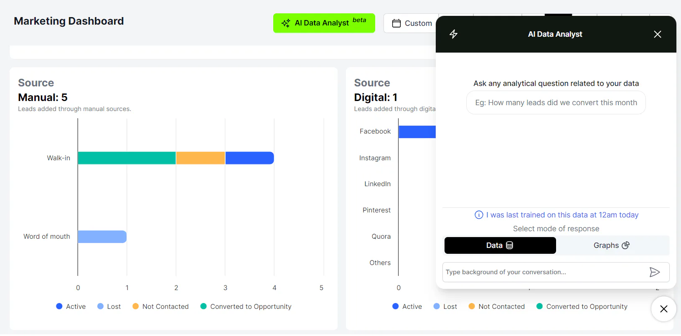Click the round floating close button below the AI panel
The height and width of the screenshot is (336, 681).
pos(663,309)
